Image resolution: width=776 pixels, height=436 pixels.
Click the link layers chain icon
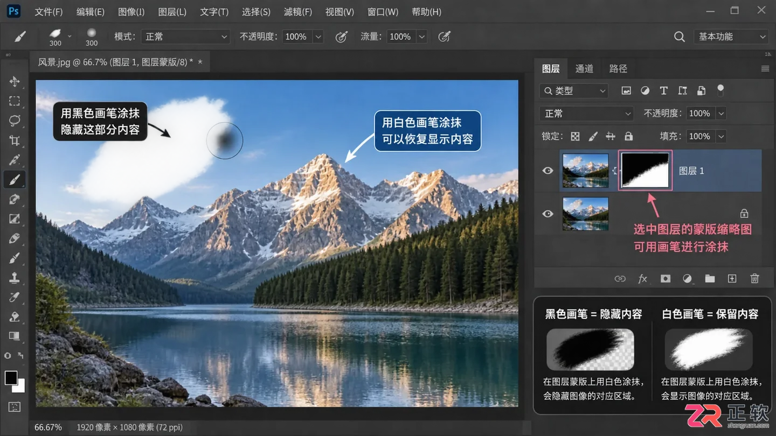620,278
